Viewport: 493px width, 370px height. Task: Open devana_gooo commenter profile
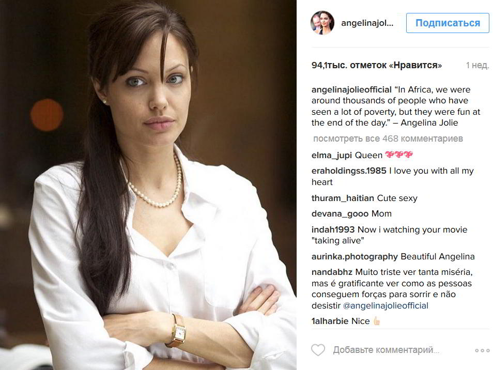(340, 214)
